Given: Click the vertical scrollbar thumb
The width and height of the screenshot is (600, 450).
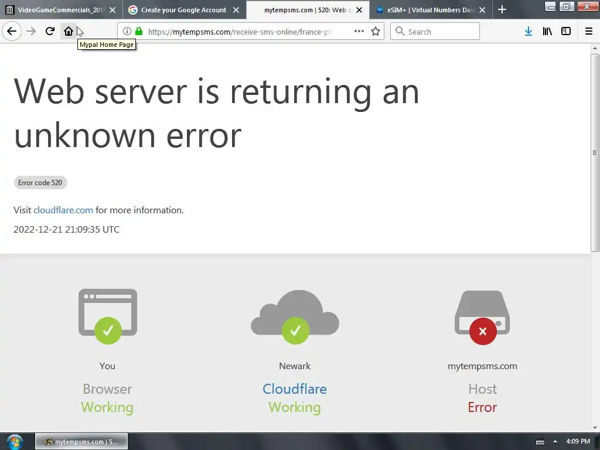Looking at the screenshot, I should click(x=595, y=153).
